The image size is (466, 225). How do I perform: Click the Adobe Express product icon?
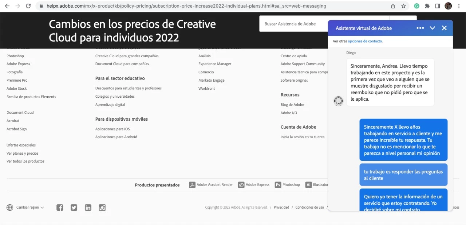pos(241,185)
